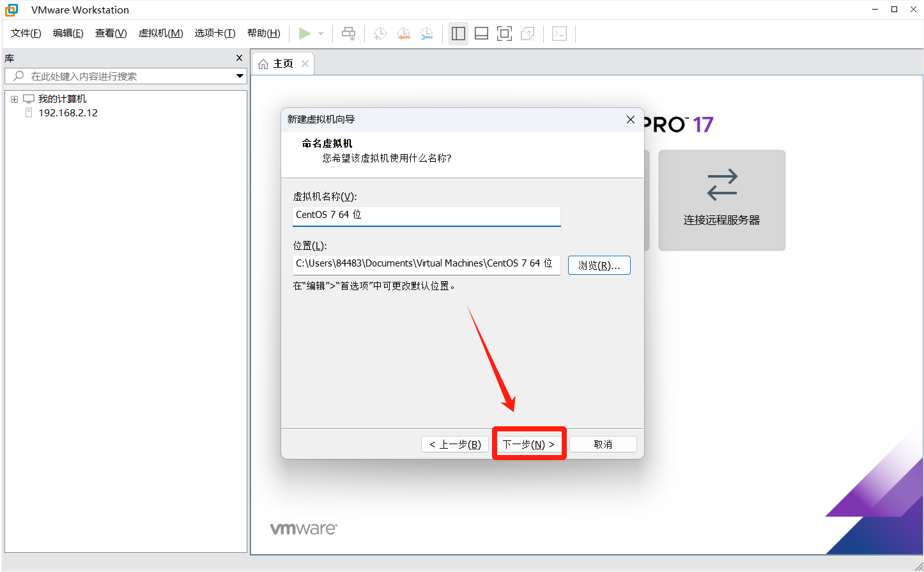Image resolution: width=924 pixels, height=572 pixels.
Task: Close the library panel with X
Action: [239, 58]
